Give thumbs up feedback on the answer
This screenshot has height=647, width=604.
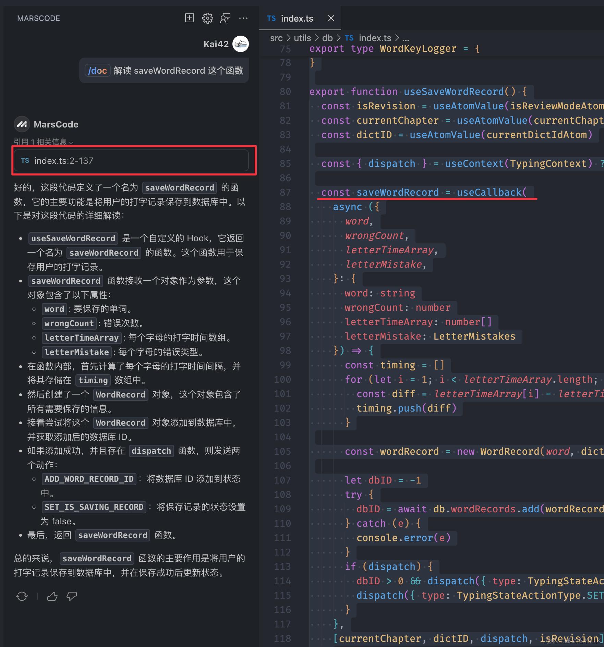click(52, 596)
